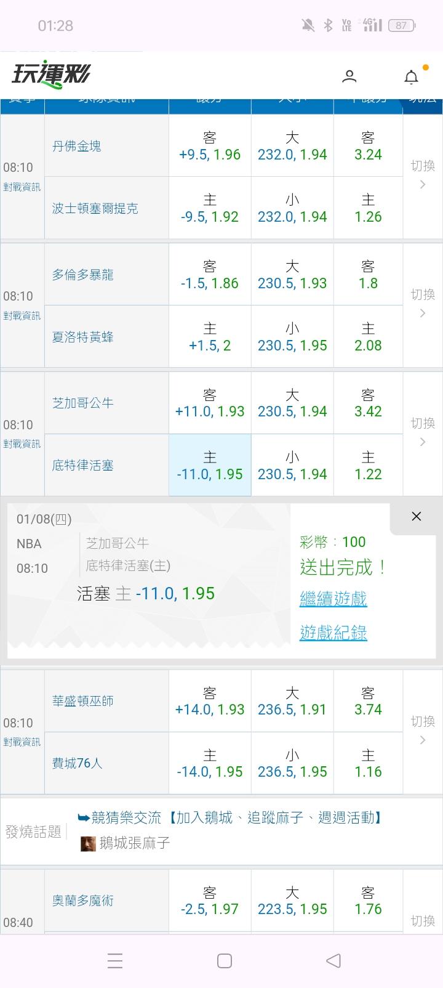Open the user profile icon

click(x=349, y=76)
